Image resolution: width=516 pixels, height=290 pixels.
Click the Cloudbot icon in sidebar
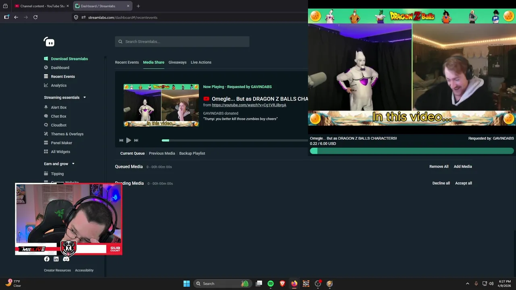[46, 125]
